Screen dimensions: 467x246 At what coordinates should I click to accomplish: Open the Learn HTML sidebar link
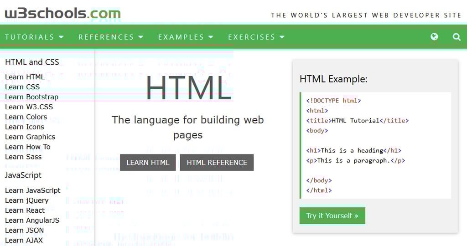25,77
